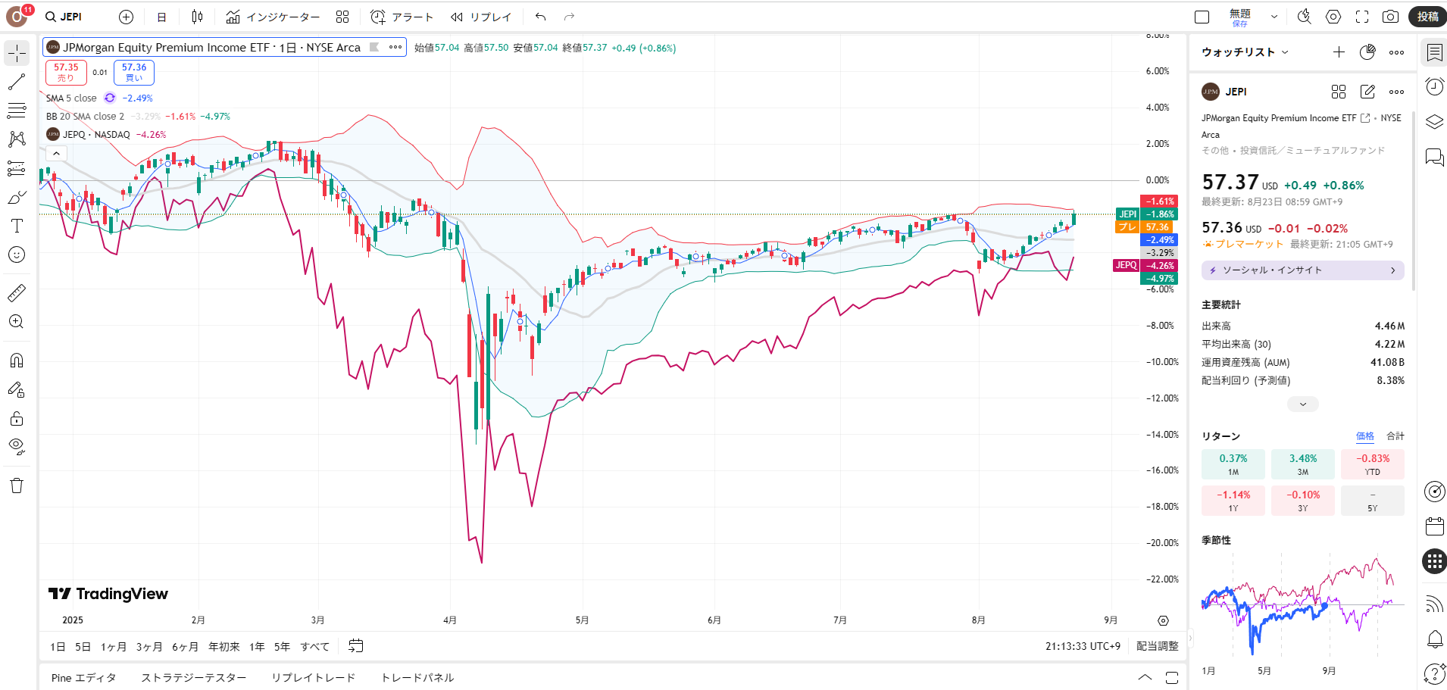
Task: Toggle magnet mode for drawings
Action: 17,361
